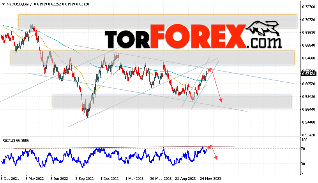Open the chart menu triangle beside NZDUSD
The image size is (318, 183).
point(4,4)
